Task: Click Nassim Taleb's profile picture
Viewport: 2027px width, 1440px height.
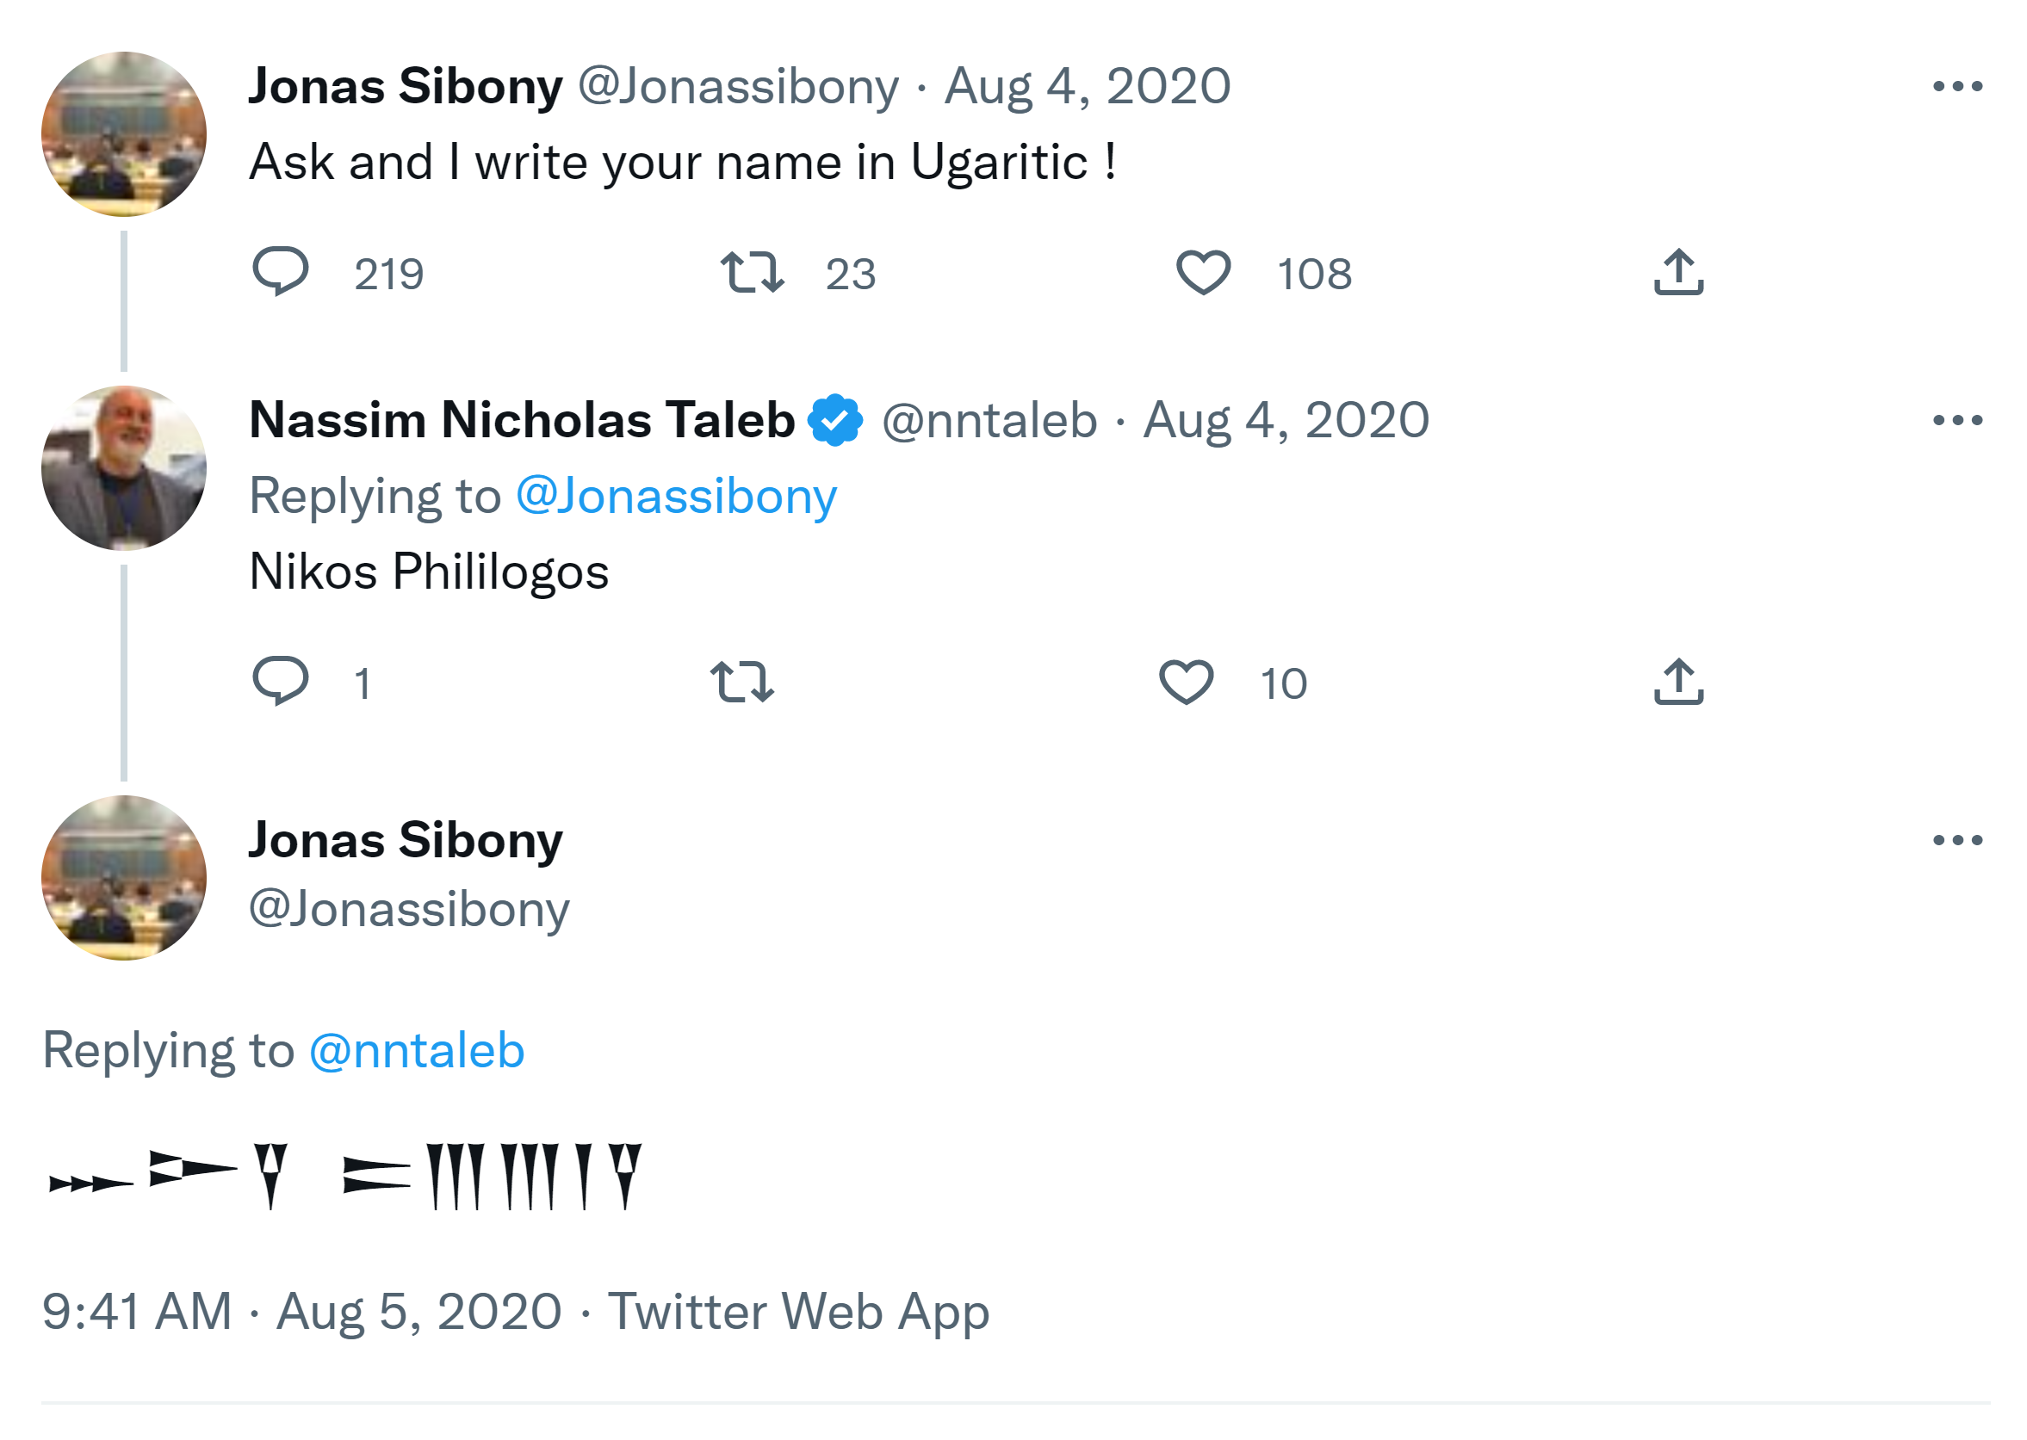Action: 123,468
